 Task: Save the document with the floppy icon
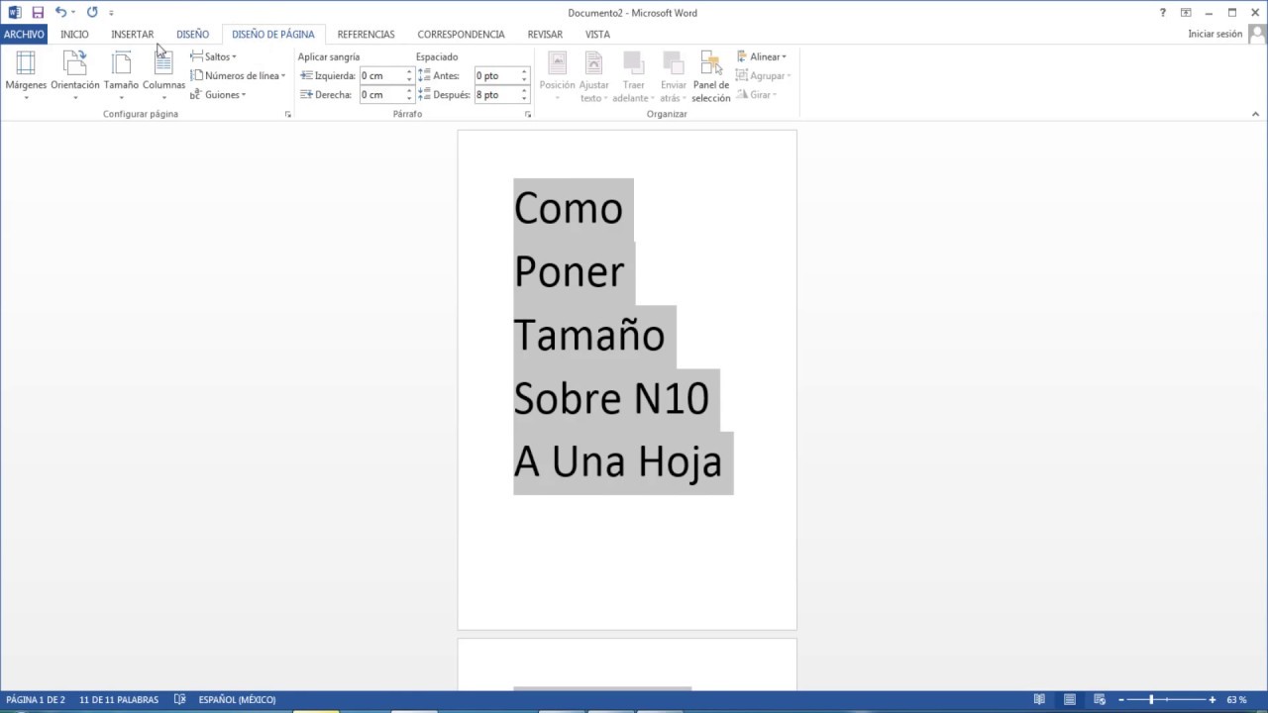38,13
